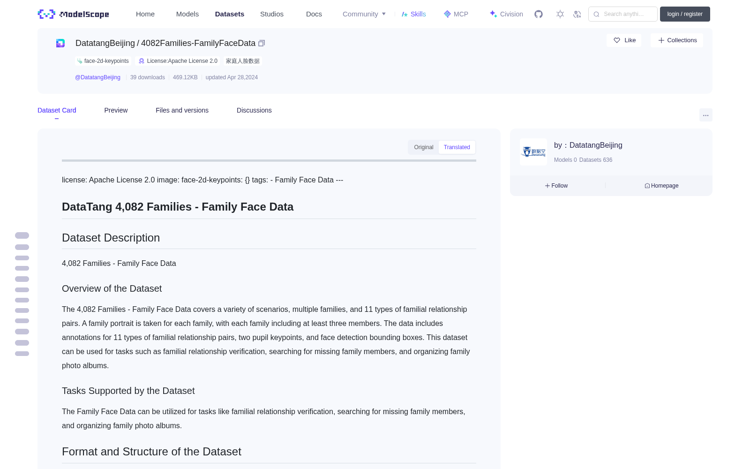Like this dataset
Viewport: 750px width, 469px height.
(624, 40)
